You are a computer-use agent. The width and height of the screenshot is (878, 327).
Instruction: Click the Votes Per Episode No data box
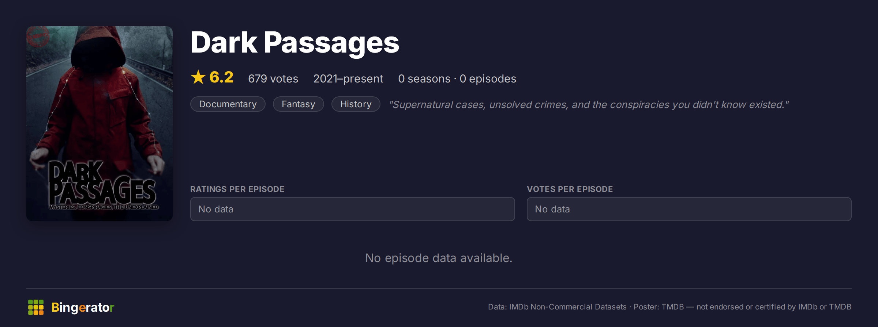click(x=689, y=209)
